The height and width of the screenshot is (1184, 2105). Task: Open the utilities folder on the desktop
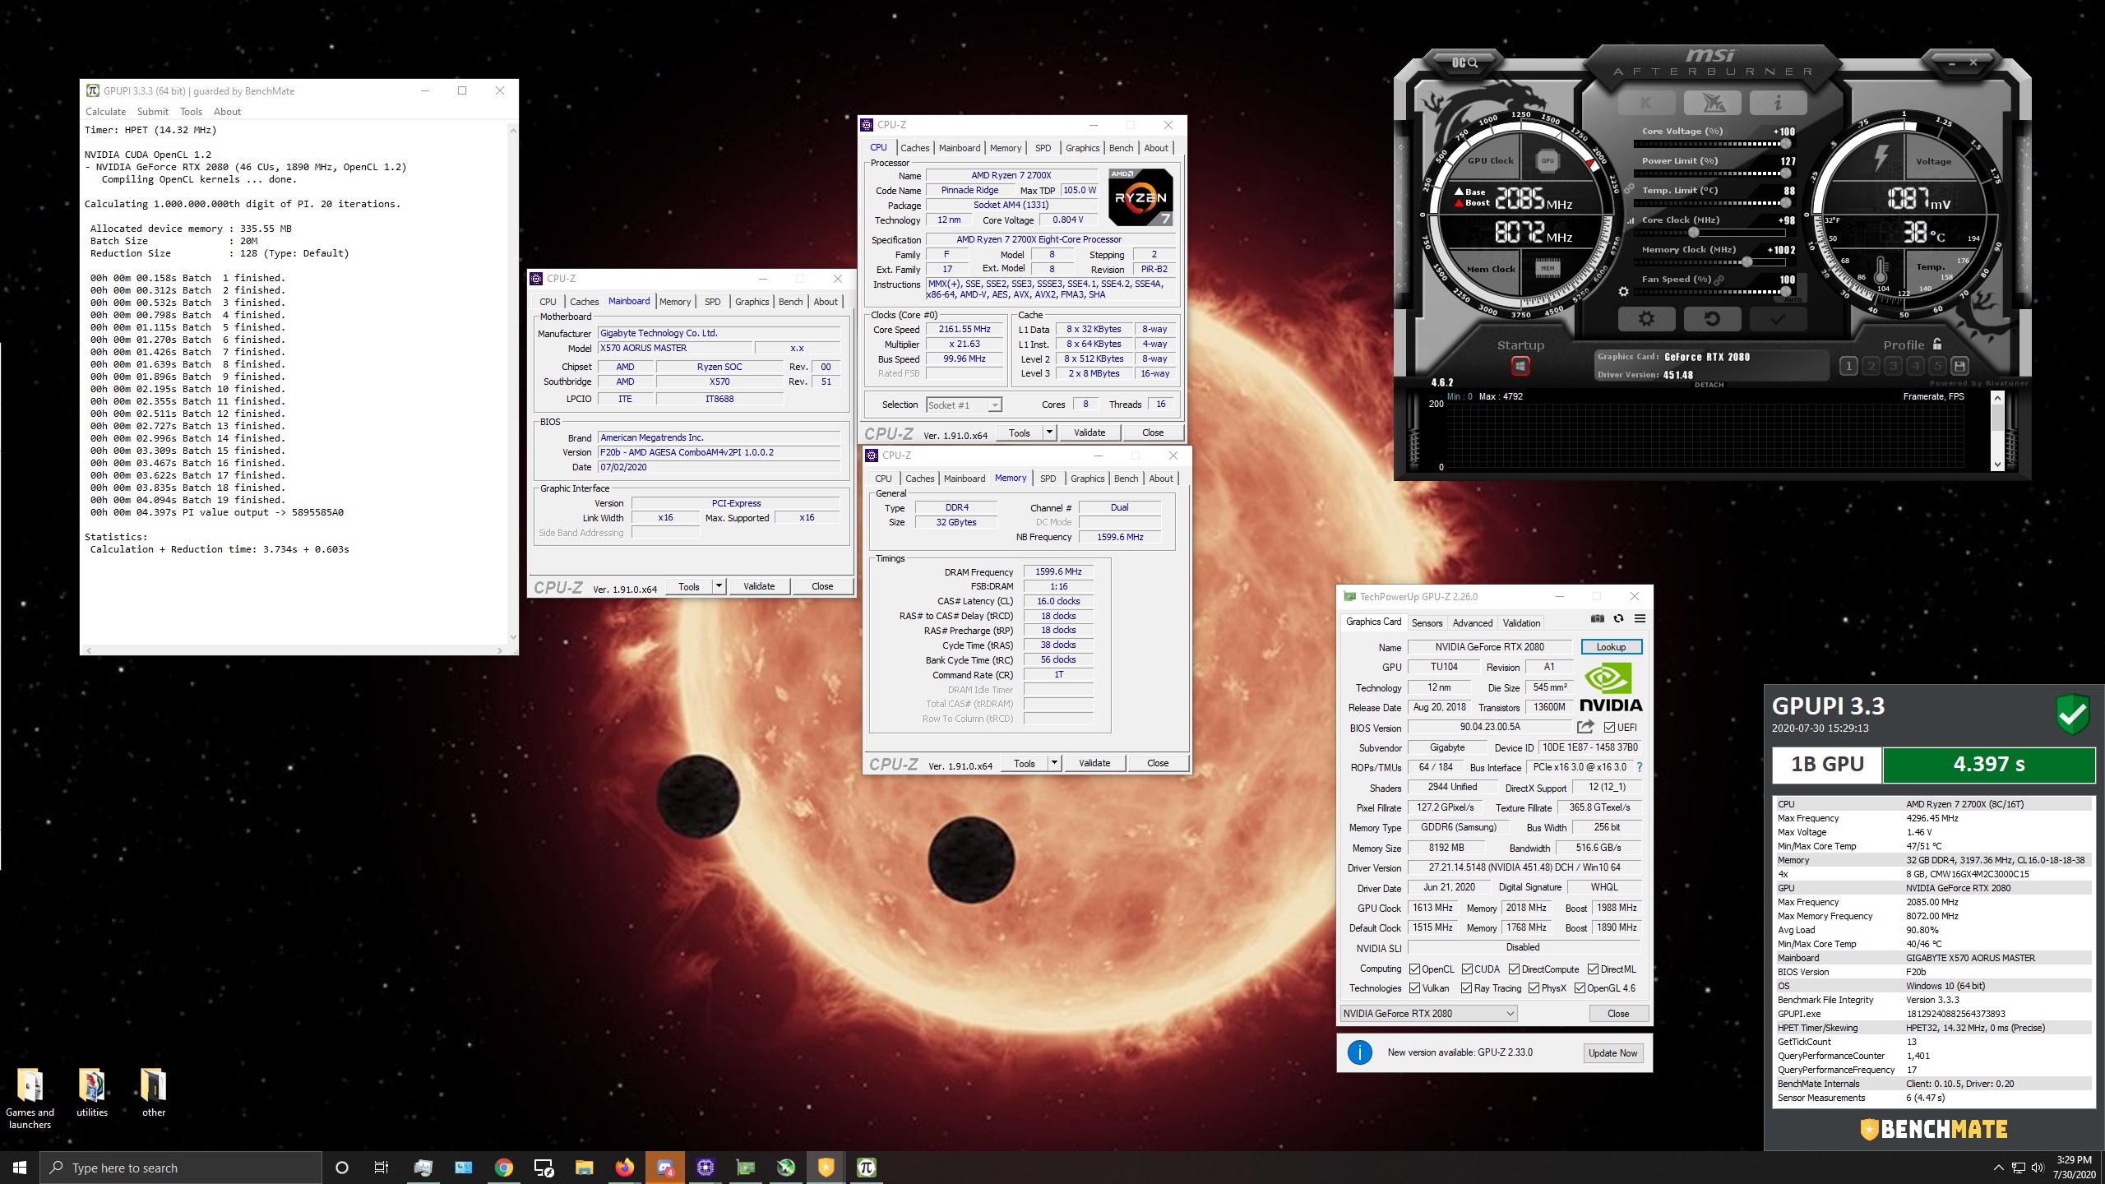click(x=92, y=1093)
